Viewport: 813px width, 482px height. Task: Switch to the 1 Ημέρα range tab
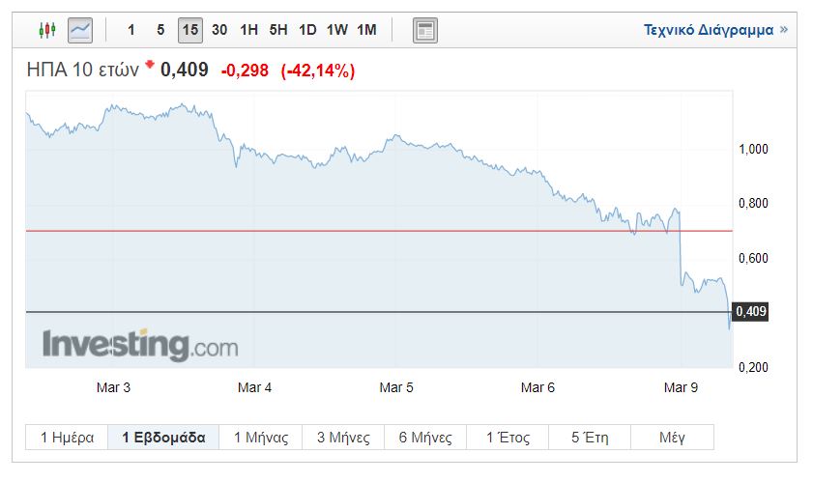67,438
